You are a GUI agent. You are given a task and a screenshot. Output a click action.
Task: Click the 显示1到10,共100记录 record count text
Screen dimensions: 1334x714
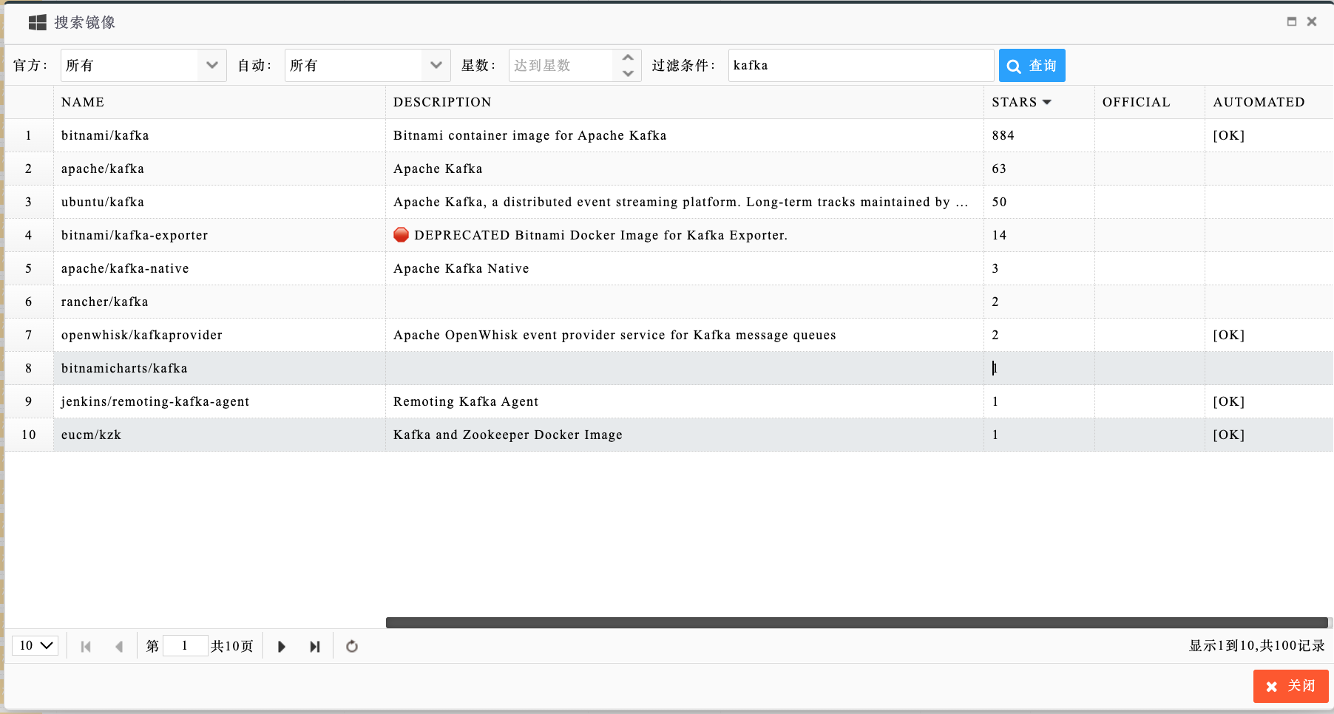click(x=1256, y=645)
